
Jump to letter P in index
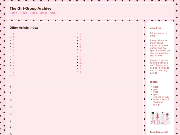tap(80, 40)
